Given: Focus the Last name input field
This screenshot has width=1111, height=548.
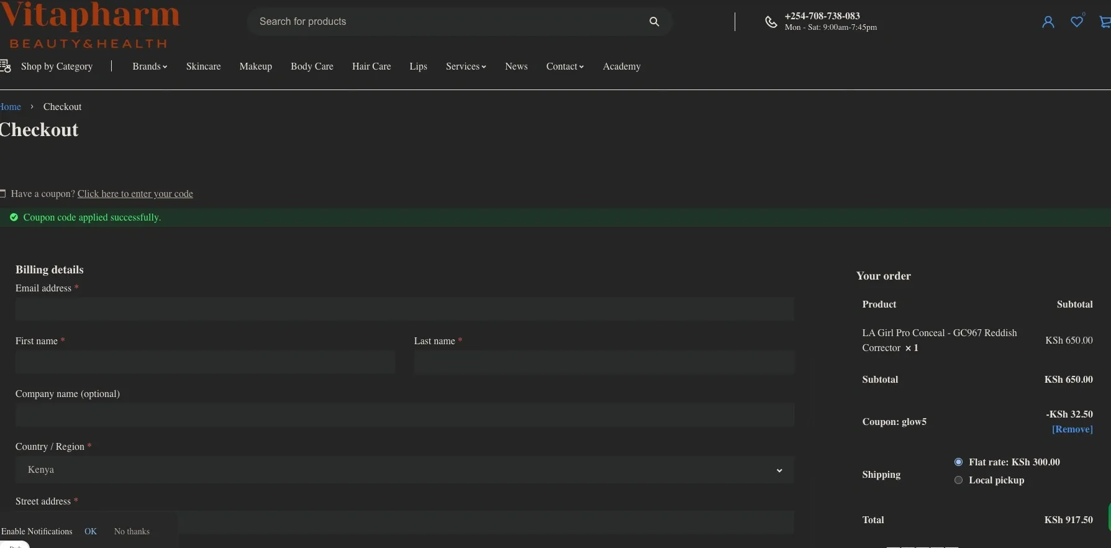Looking at the screenshot, I should click(x=604, y=362).
